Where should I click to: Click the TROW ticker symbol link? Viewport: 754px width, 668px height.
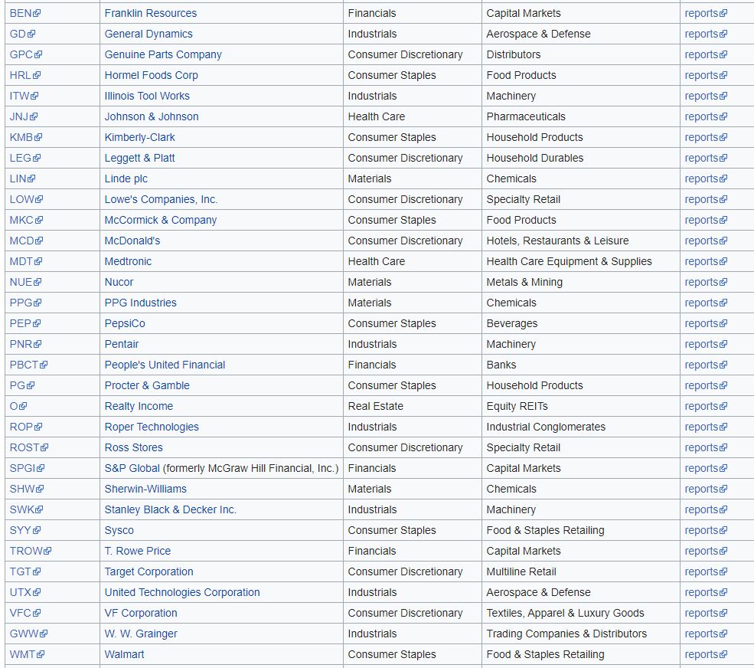point(26,551)
